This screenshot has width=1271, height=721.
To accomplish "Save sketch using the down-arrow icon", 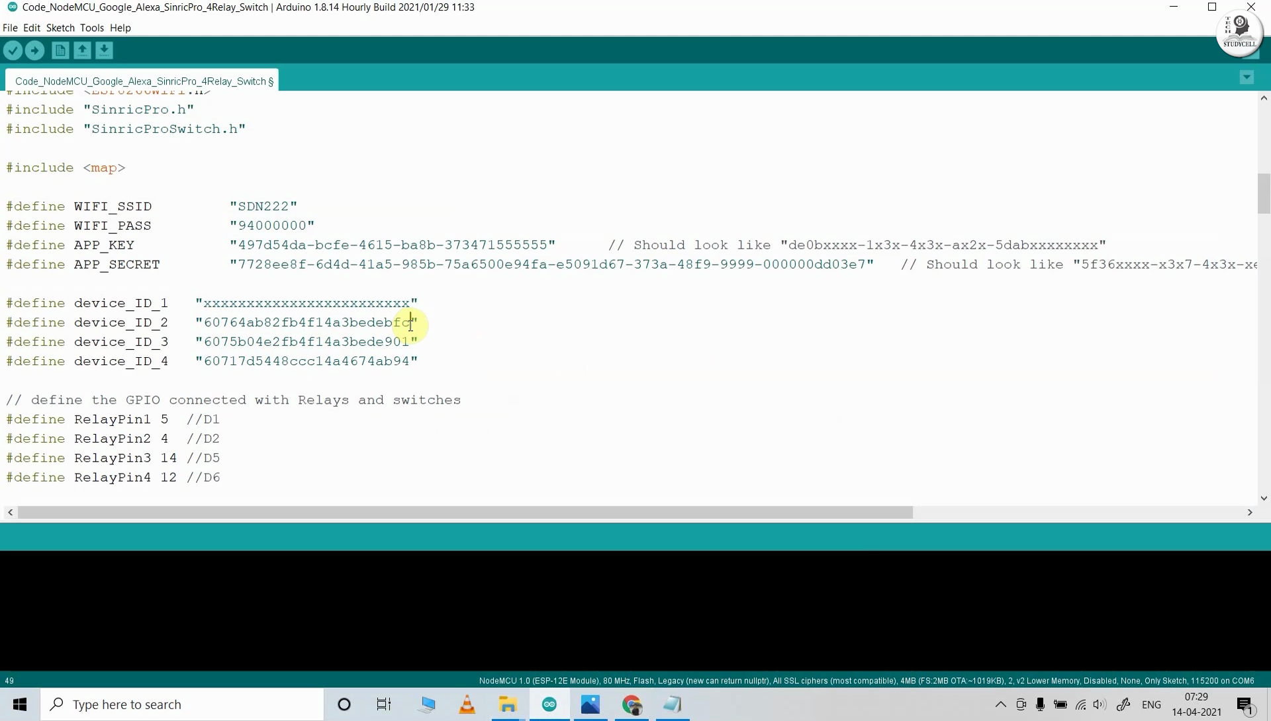I will (x=104, y=50).
